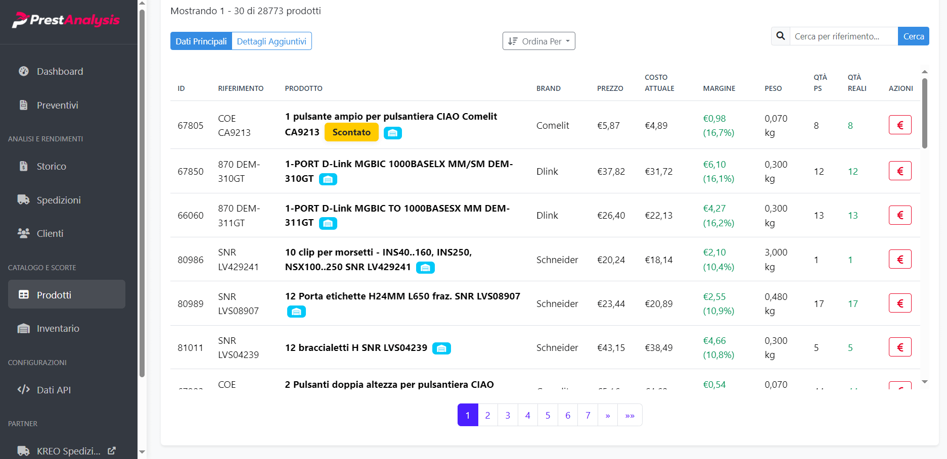
Task: Go to results page 4
Action: [527, 415]
